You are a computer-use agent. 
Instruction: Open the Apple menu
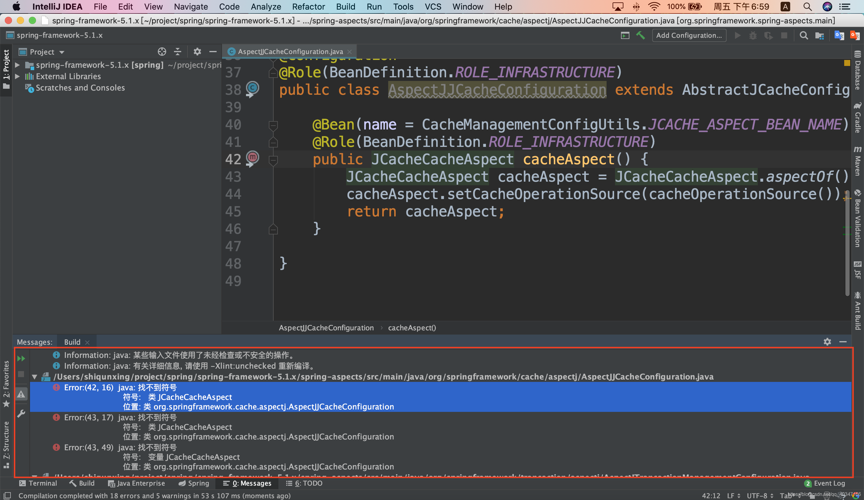[x=16, y=7]
